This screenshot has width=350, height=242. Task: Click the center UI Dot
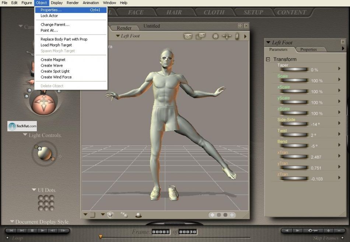[x=46, y=203]
